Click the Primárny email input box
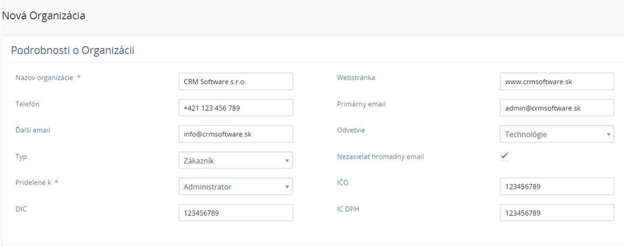Image resolution: width=624 pixels, height=246 pixels. [x=557, y=108]
